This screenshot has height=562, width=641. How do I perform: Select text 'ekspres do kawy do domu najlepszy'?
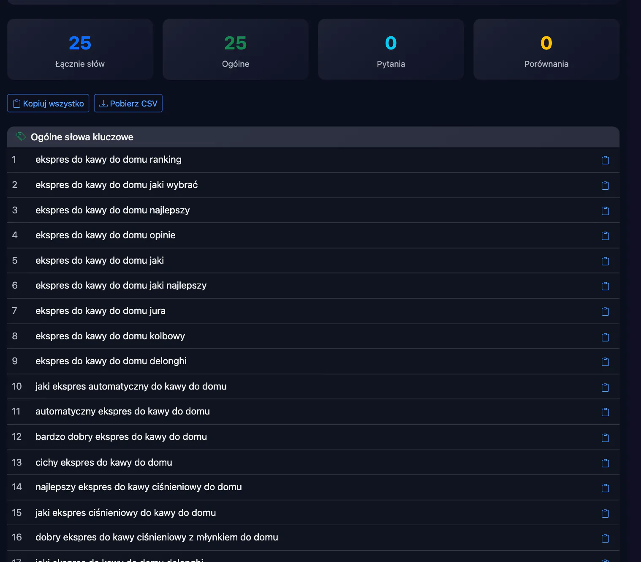click(113, 210)
